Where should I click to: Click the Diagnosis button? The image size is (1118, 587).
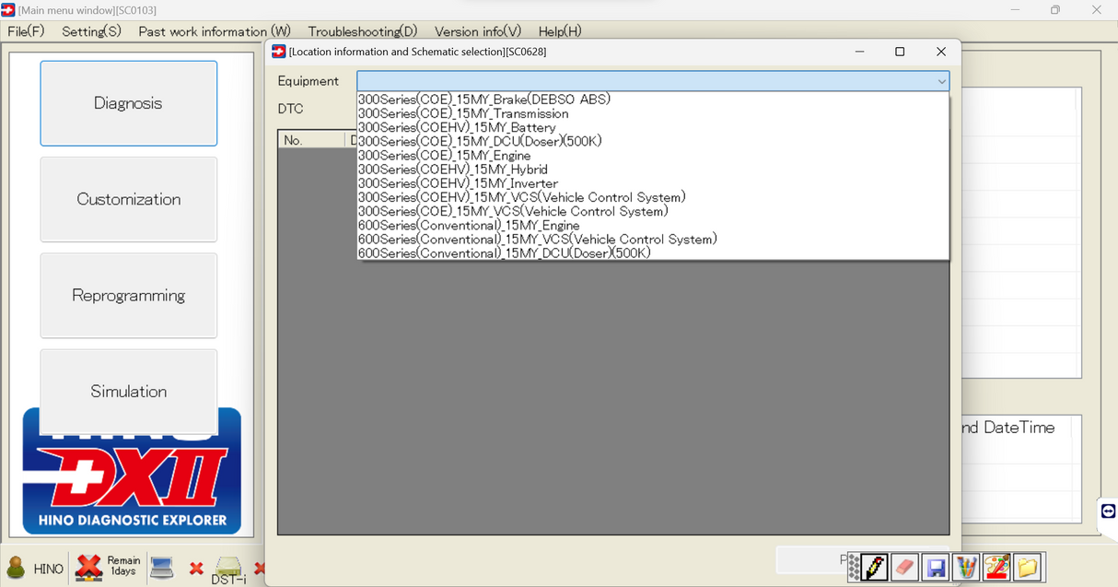tap(128, 103)
